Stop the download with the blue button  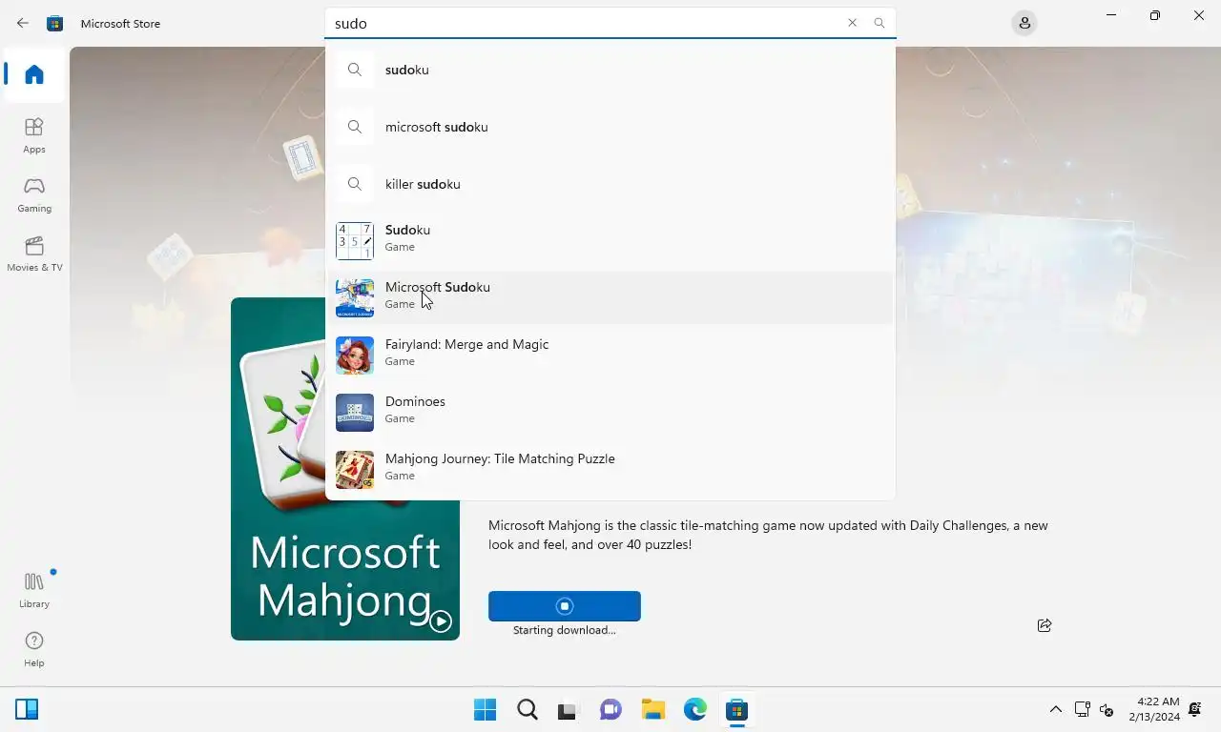pos(565,606)
